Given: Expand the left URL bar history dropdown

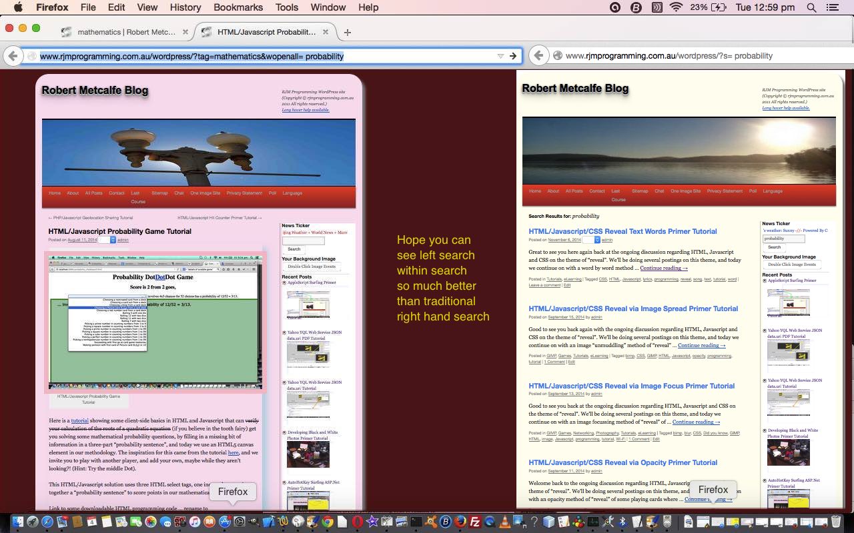Looking at the screenshot, I should click(500, 56).
